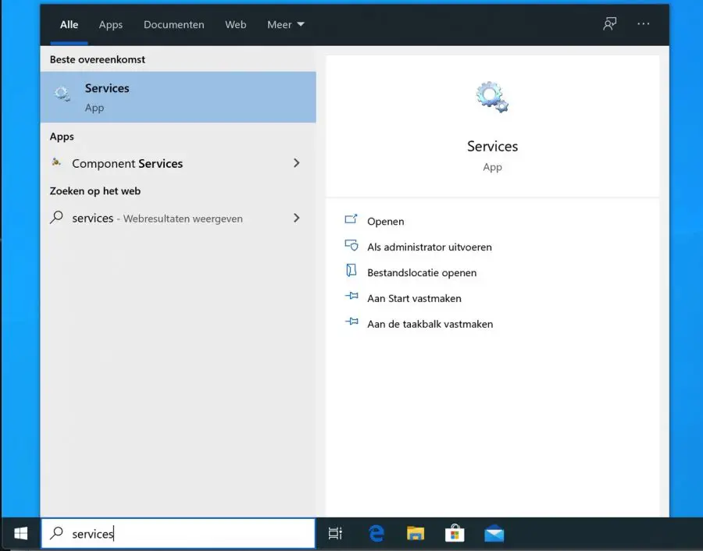The height and width of the screenshot is (551, 703).
Task: Click the large Services icon in preview
Action: pos(492,97)
